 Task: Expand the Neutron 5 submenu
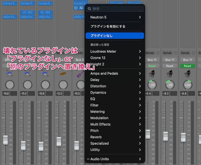[115, 17]
